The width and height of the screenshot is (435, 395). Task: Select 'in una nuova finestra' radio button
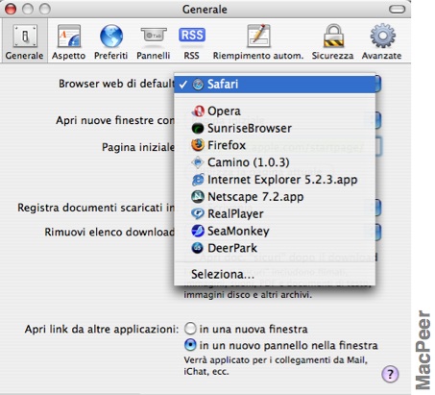tap(190, 329)
